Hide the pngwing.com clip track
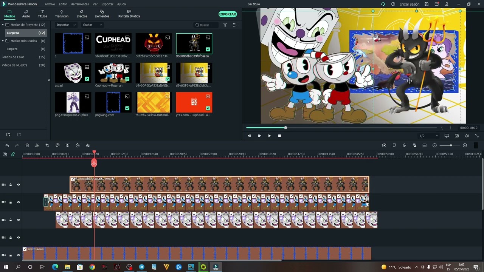 [18, 255]
